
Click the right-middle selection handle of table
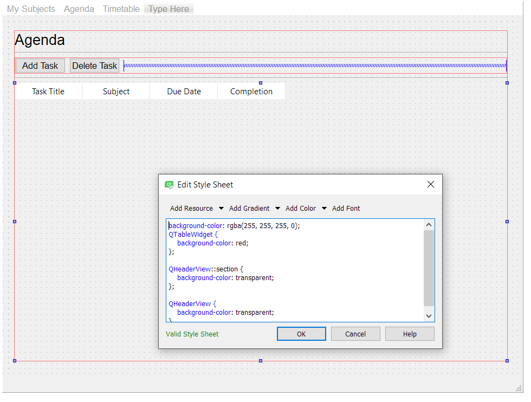coord(507,222)
